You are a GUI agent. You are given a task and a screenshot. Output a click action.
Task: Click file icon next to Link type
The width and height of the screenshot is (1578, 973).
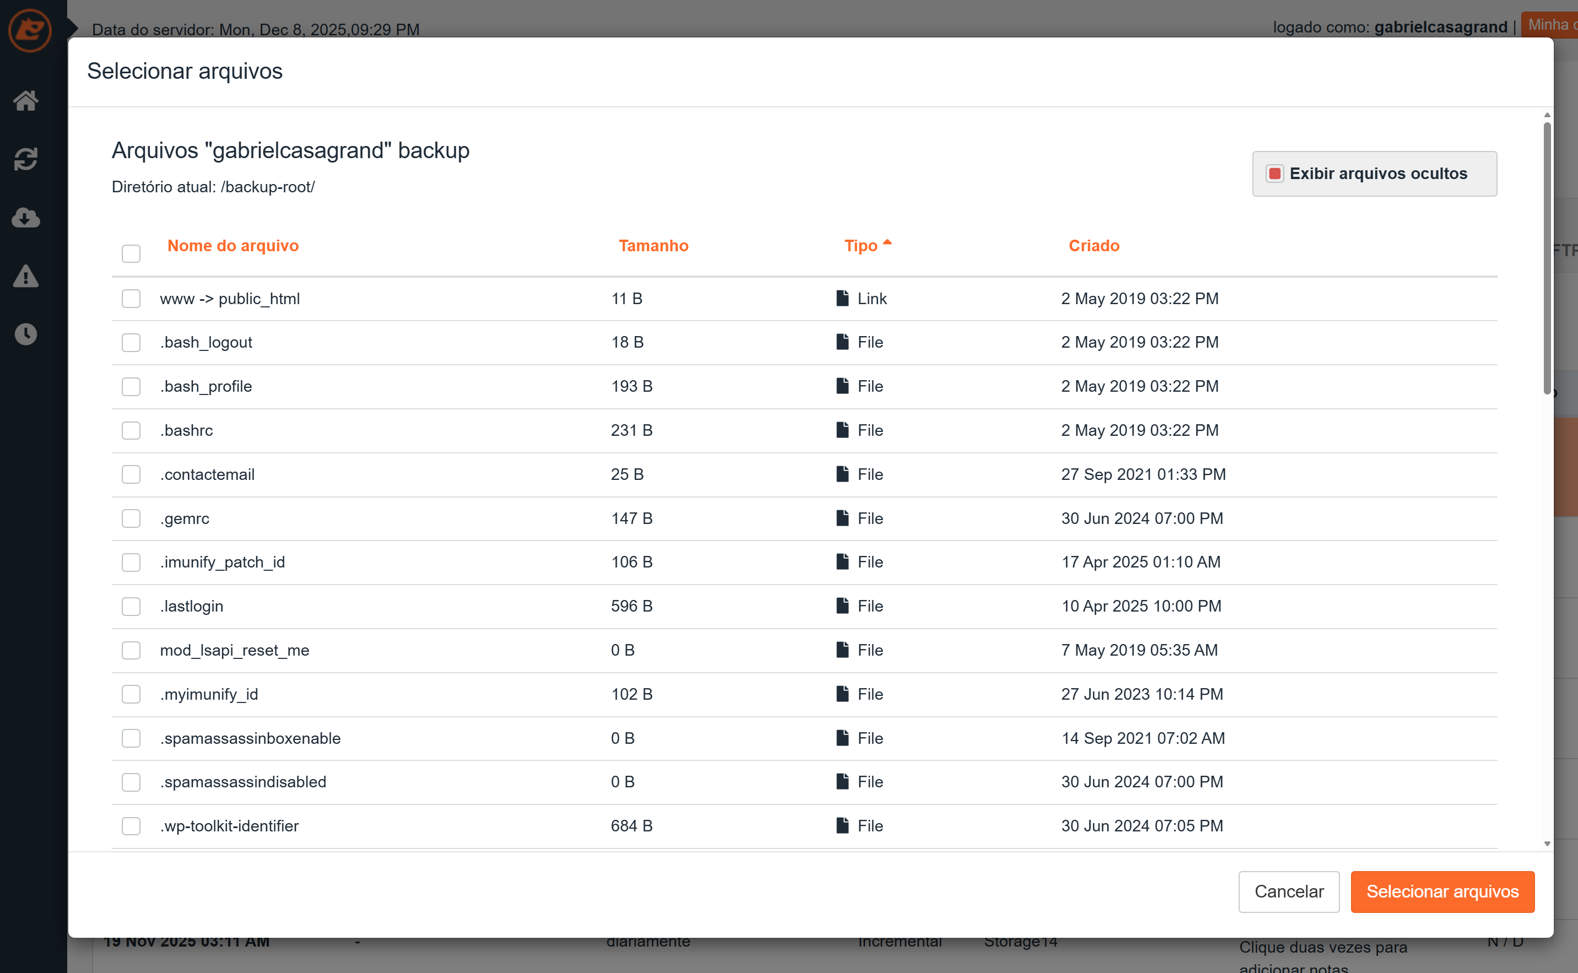[842, 298]
